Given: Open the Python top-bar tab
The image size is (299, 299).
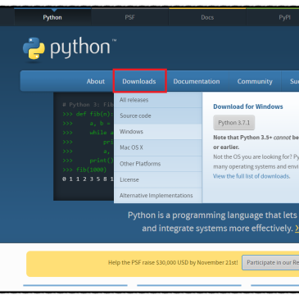Looking at the screenshot, I should [52, 17].
